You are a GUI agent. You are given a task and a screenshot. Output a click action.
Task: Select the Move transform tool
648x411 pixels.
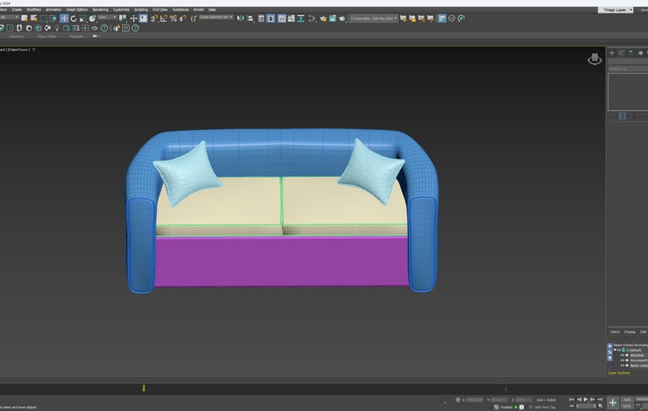[64, 18]
